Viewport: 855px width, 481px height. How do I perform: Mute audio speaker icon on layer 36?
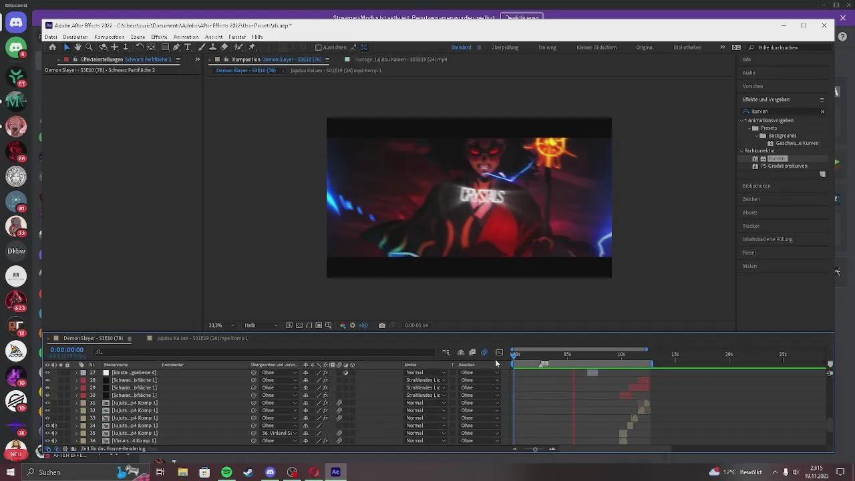54,441
